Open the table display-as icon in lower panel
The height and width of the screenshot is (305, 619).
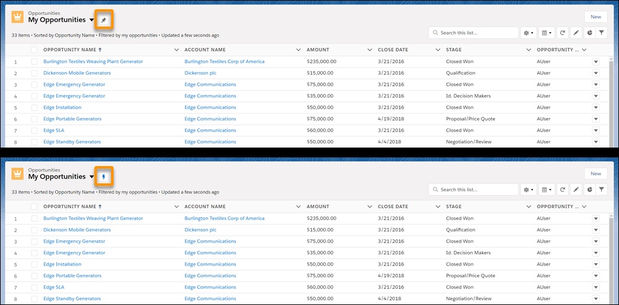pyautogui.click(x=546, y=190)
